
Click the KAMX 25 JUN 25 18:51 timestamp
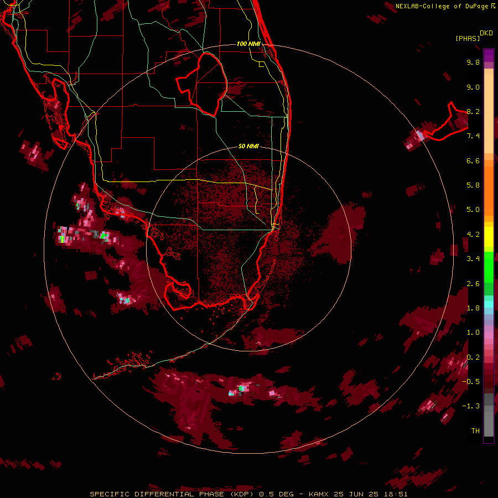coord(358,494)
